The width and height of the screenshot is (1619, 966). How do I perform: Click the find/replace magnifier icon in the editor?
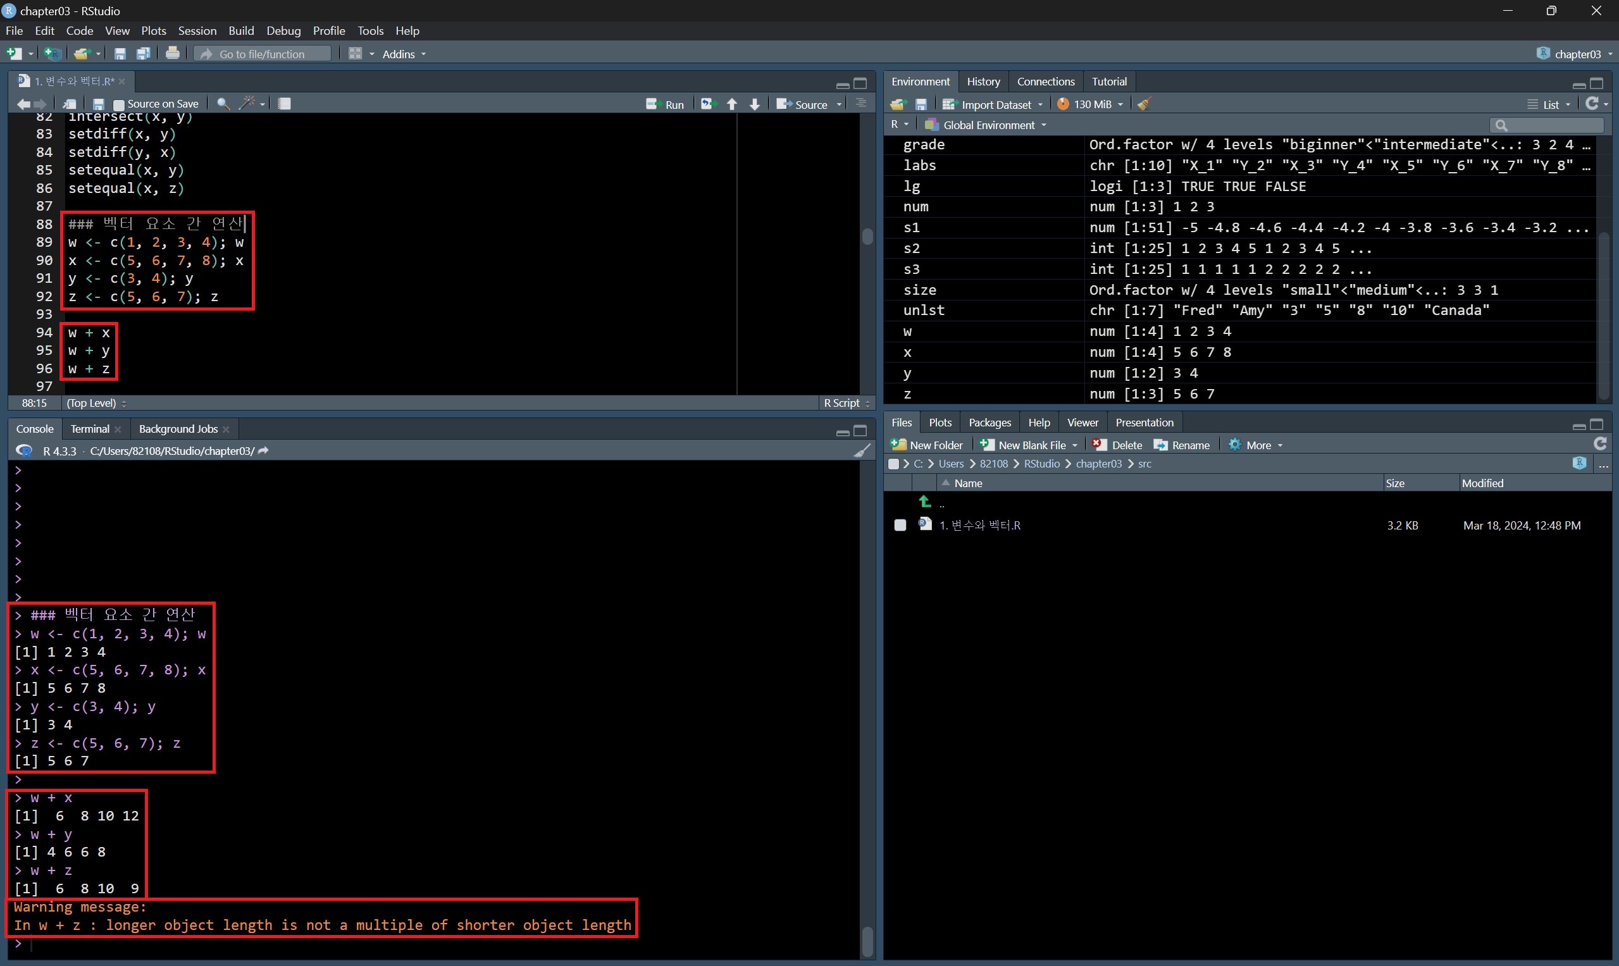(x=223, y=104)
